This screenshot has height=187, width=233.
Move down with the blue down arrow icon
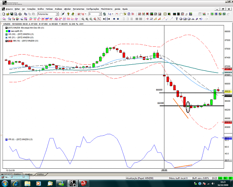[118, 19]
